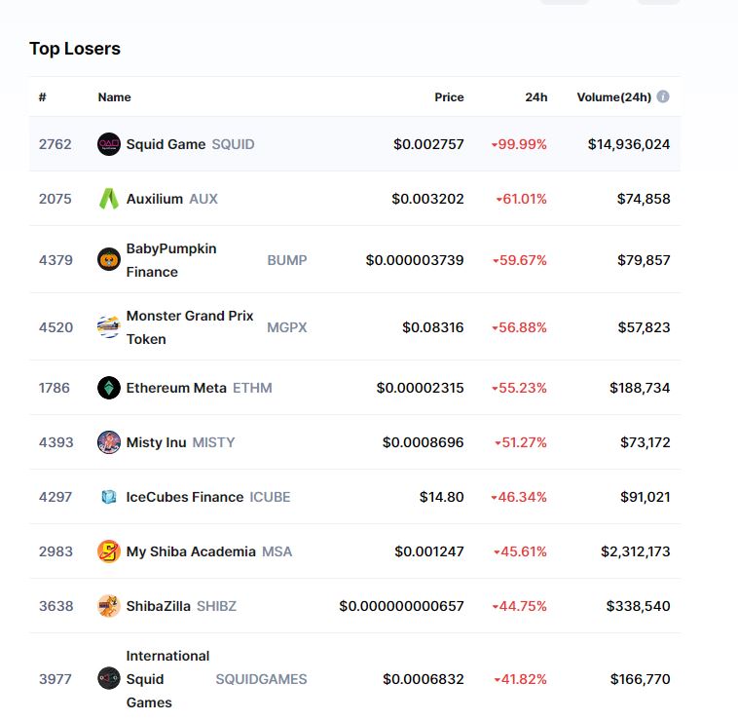Sort by the Volume(24h) column header
The height and width of the screenshot is (721, 738).
click(x=613, y=97)
